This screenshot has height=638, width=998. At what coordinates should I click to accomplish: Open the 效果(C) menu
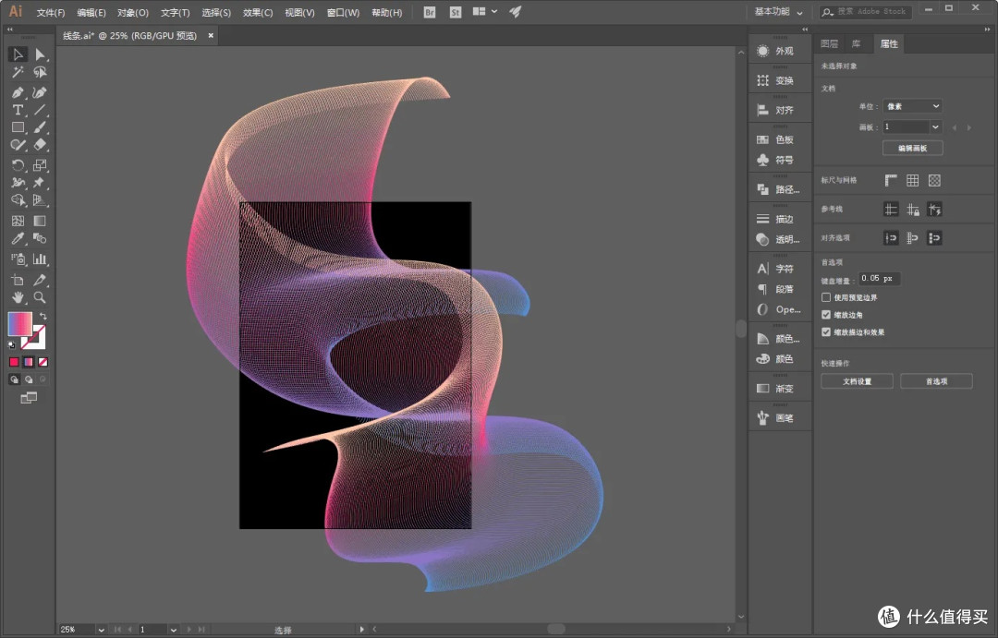[258, 12]
